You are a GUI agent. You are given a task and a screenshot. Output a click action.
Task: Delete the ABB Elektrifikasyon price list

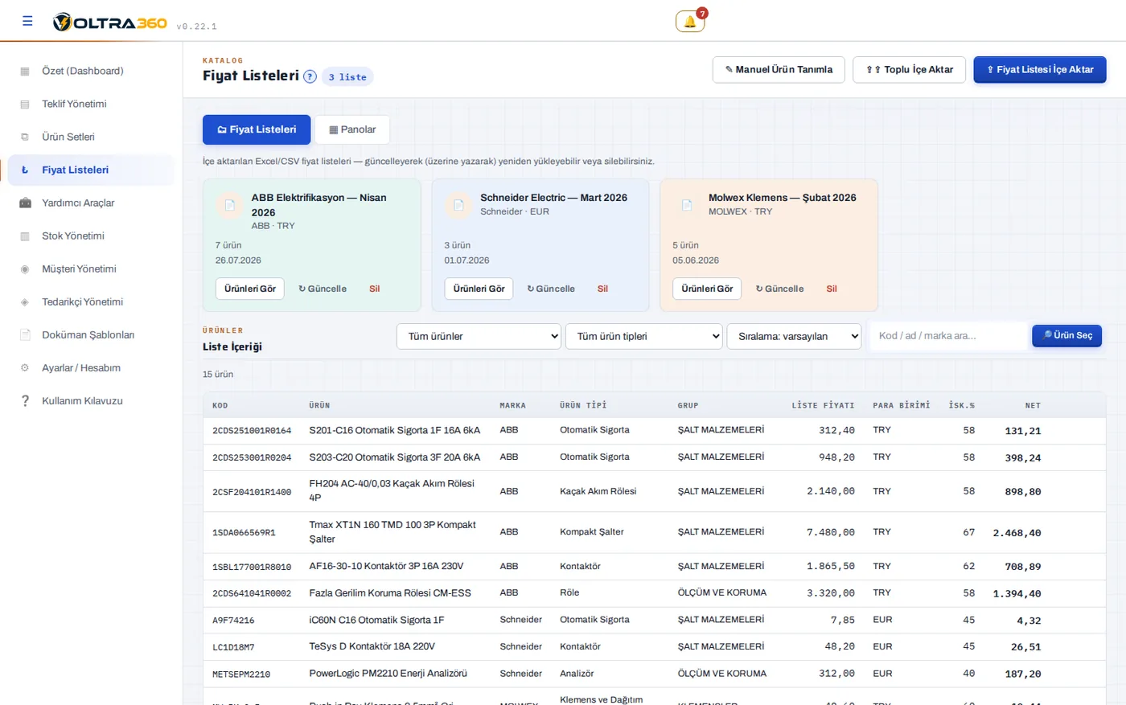tap(374, 289)
